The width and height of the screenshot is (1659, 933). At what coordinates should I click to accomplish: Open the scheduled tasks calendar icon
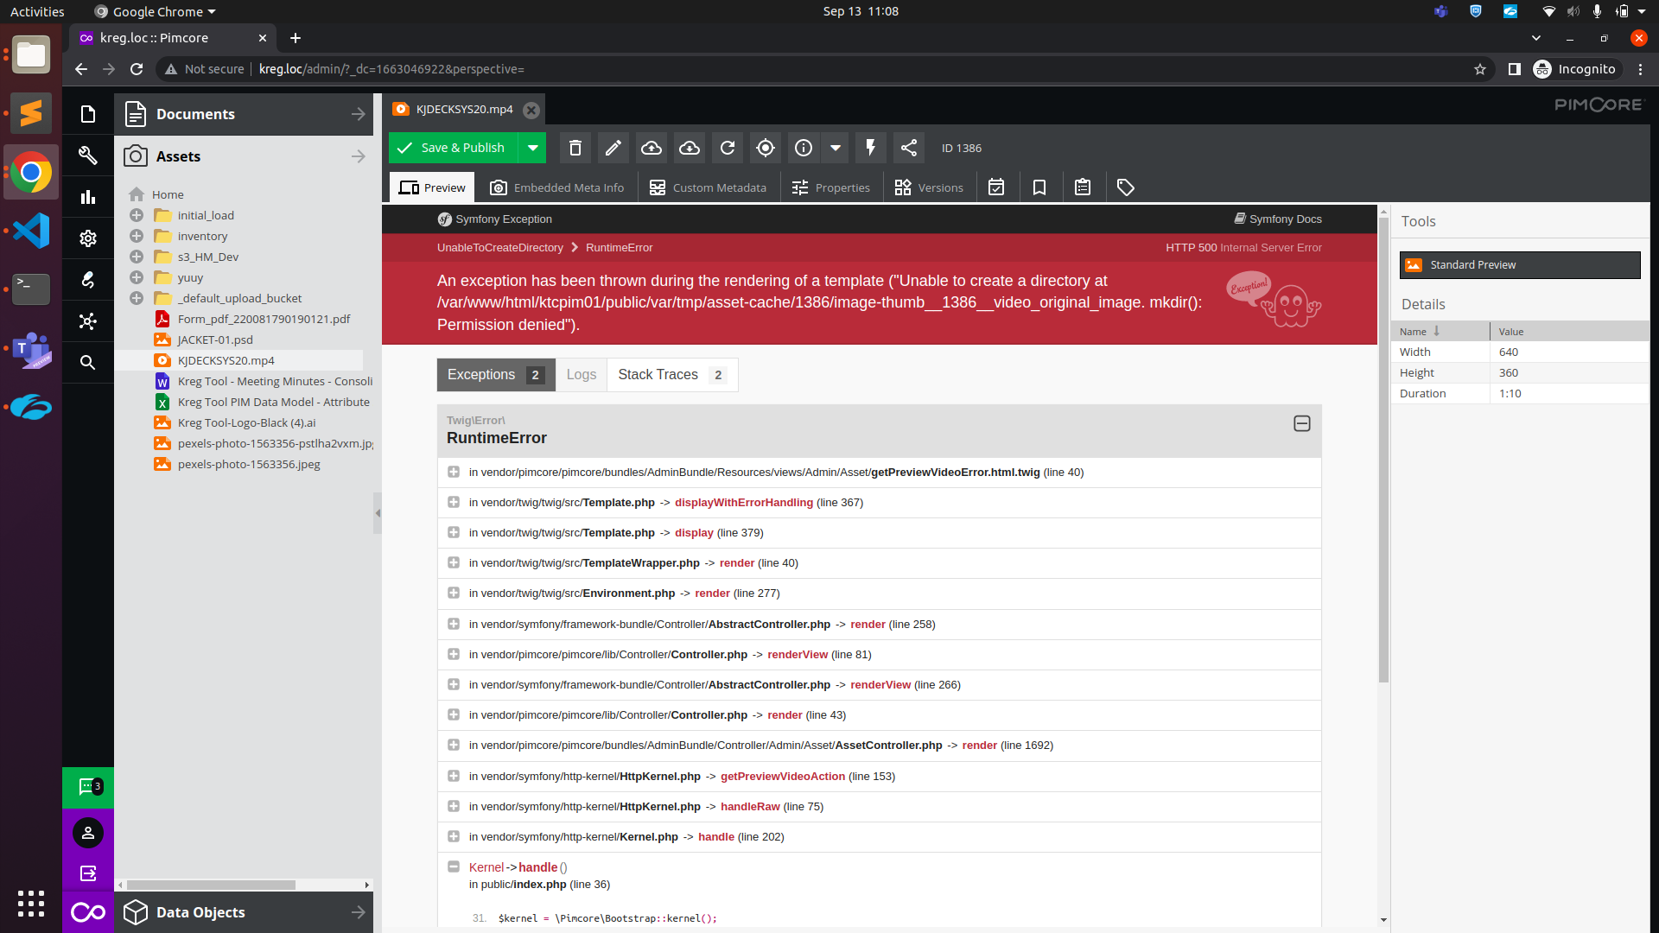pos(996,187)
